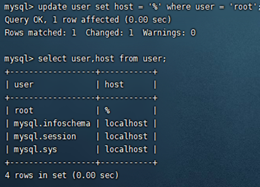
Task: Click the mysql.sys user cell
Action: coord(35,149)
